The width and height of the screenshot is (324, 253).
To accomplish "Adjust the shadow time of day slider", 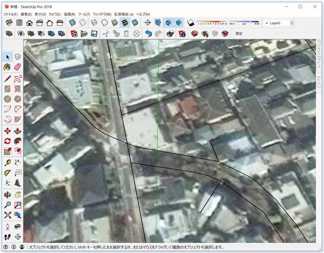I will [x=244, y=22].
